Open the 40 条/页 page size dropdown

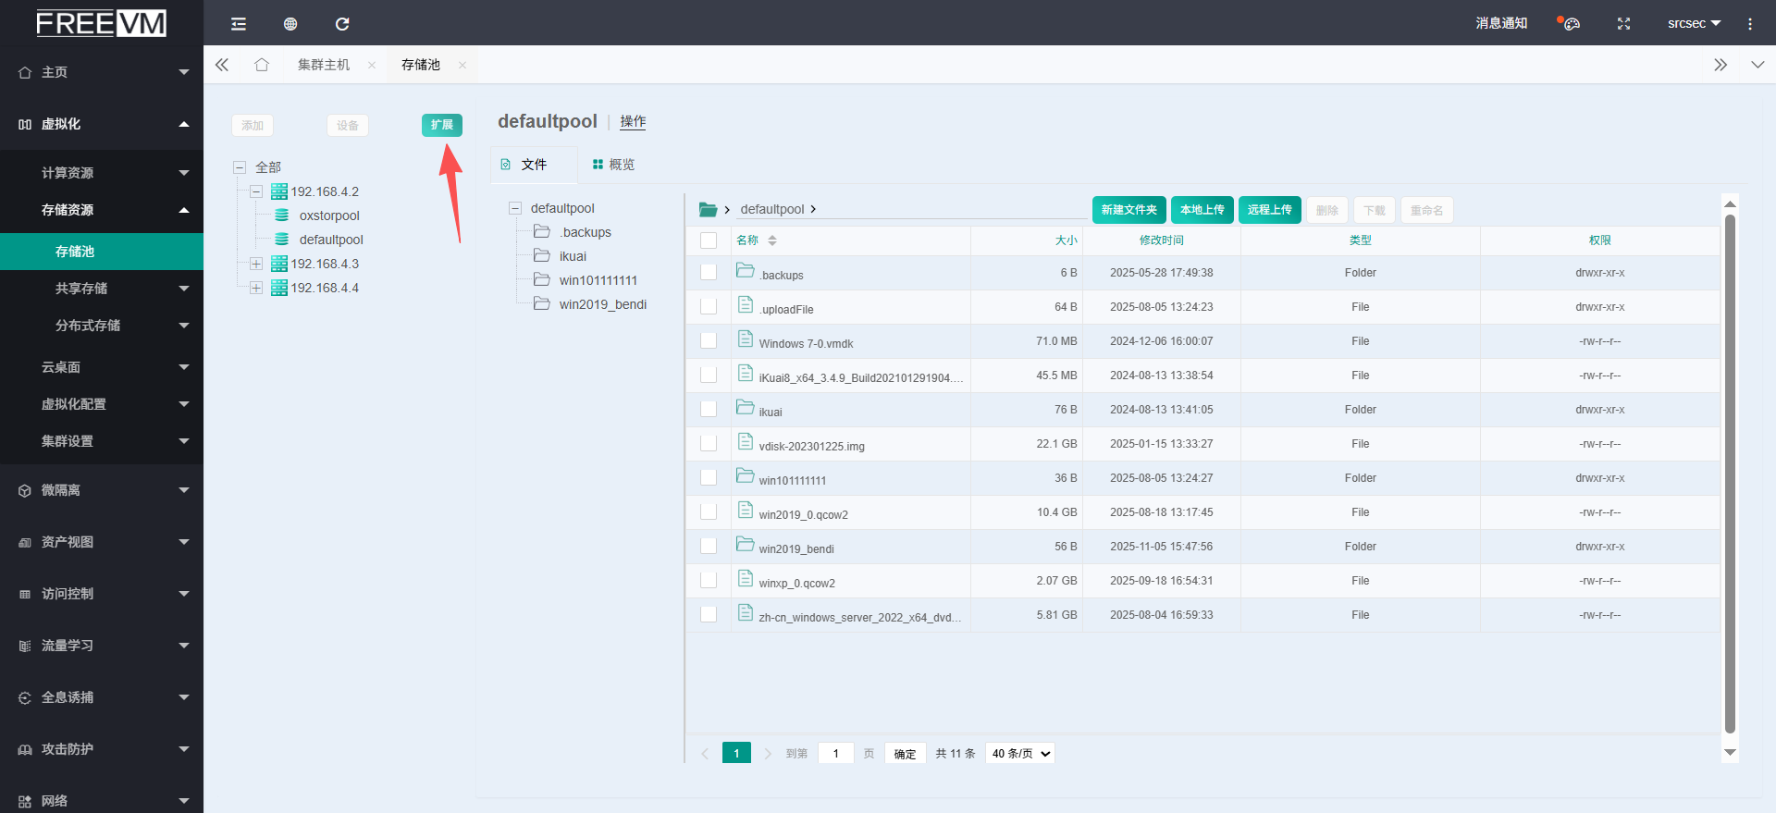pyautogui.click(x=1020, y=754)
